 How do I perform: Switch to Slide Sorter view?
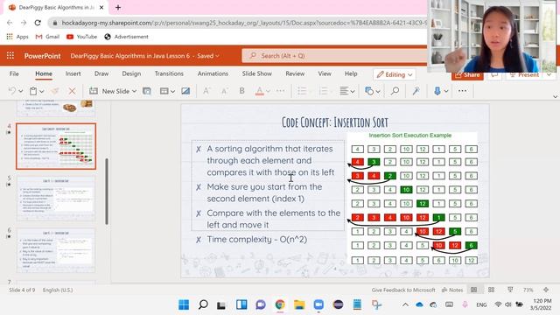tap(492, 290)
